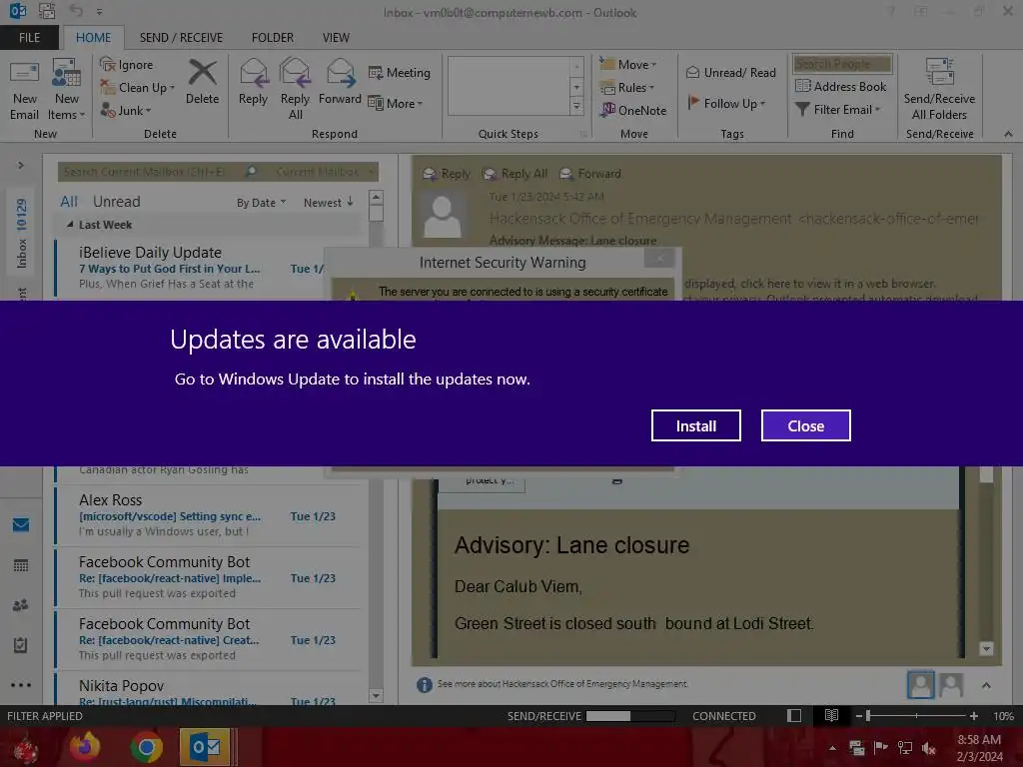The width and height of the screenshot is (1023, 767).
Task: Click the Install button in update banner
Action: [695, 425]
